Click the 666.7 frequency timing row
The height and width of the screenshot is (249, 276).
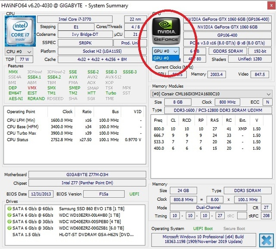(x=207, y=135)
